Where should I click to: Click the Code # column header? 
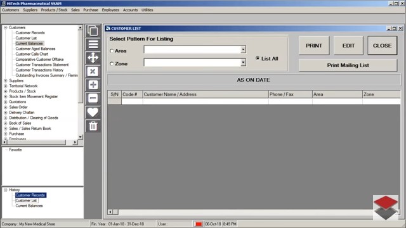tap(132, 94)
